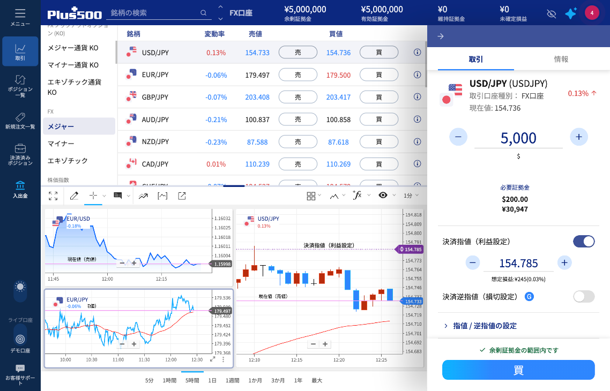Expand the chart to fullscreen with the arrows icon
The width and height of the screenshot is (610, 391).
[53, 196]
